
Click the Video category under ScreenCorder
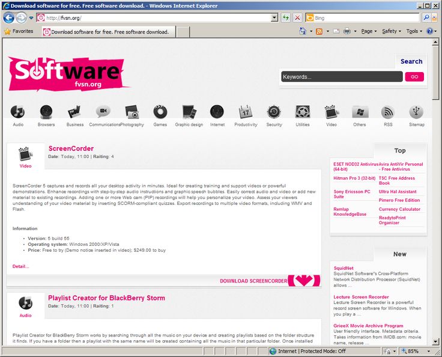click(x=25, y=166)
